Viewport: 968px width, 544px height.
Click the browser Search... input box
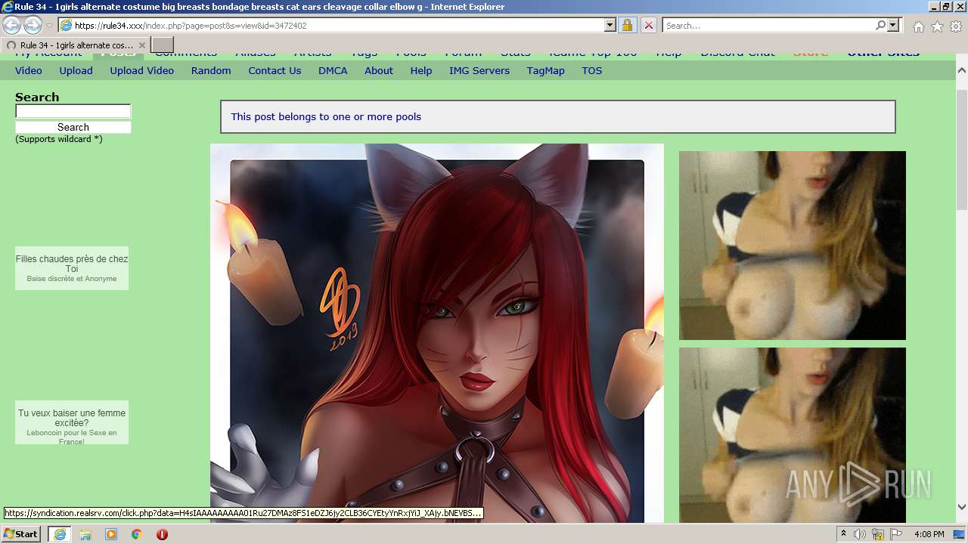click(x=769, y=25)
